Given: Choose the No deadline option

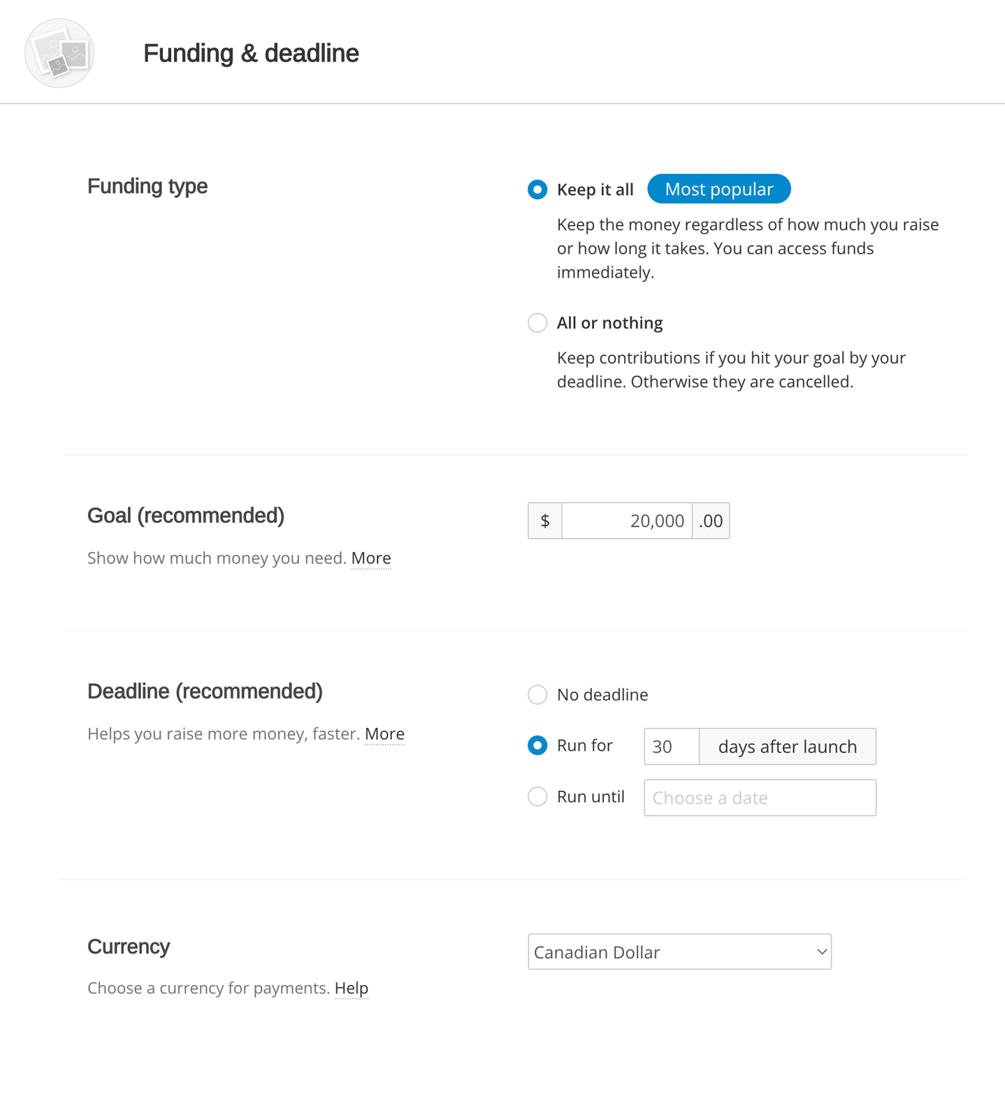Looking at the screenshot, I should [x=537, y=695].
